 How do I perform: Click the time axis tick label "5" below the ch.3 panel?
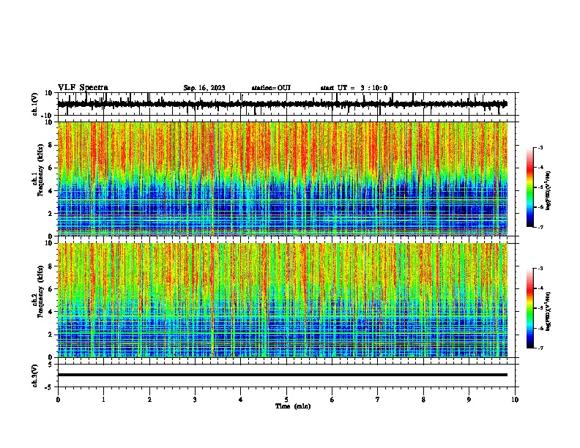point(286,400)
